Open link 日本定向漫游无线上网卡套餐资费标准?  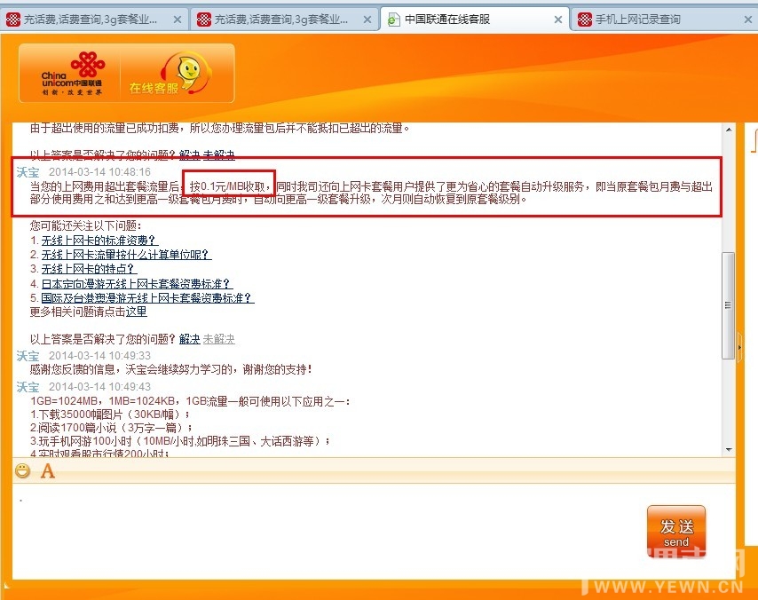coord(137,283)
